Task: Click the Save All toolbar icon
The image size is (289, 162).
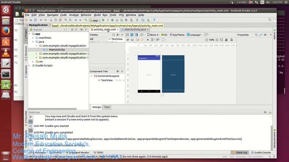Action: pyautogui.click(x=31, y=20)
